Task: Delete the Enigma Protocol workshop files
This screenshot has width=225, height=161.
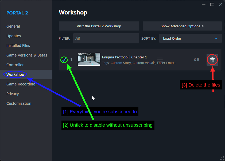Action: [212, 60]
